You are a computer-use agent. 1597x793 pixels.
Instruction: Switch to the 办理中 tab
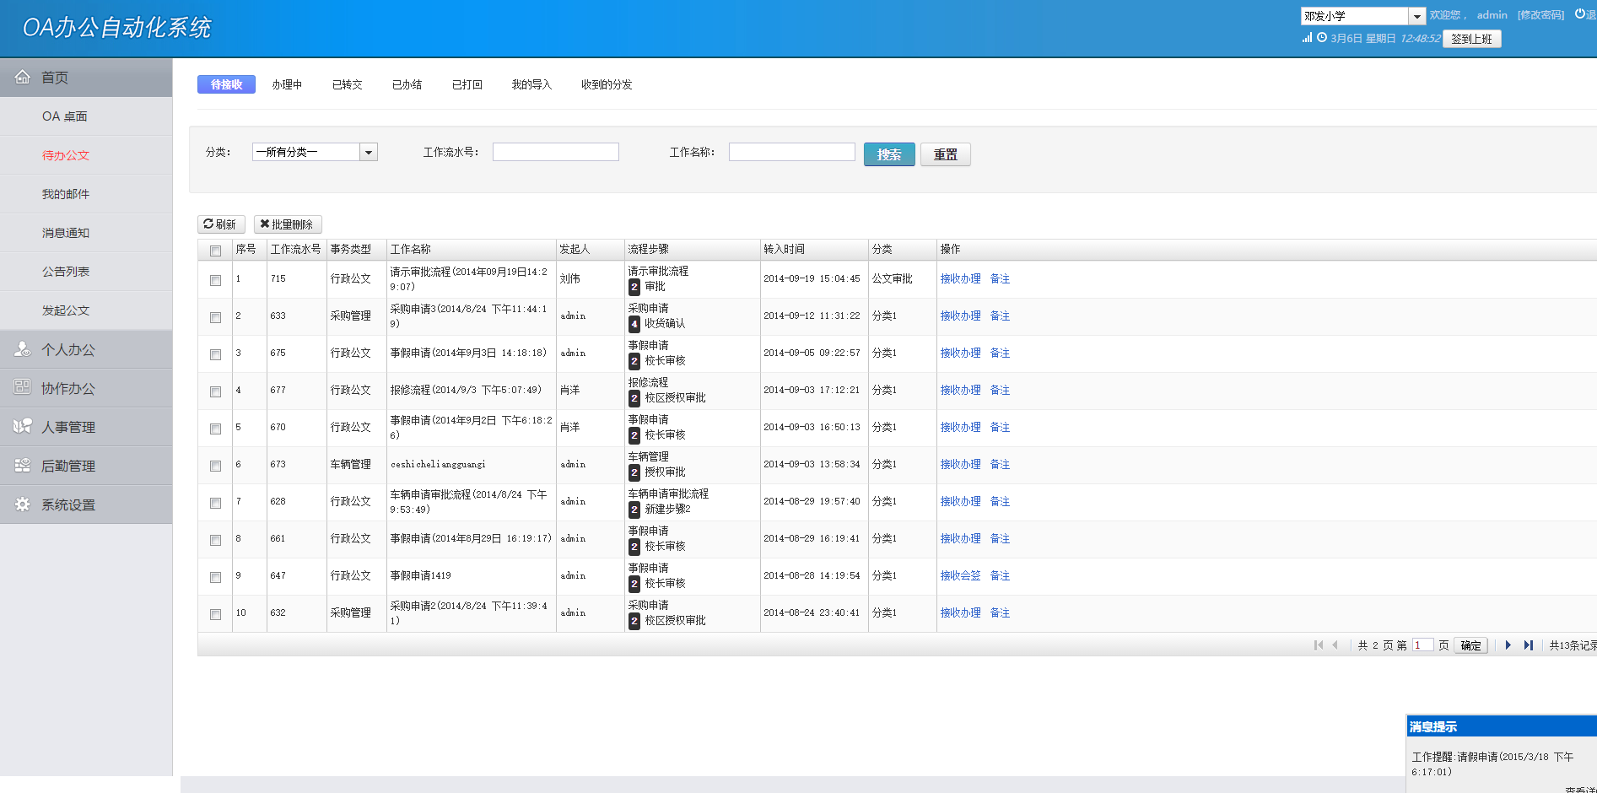coord(287,84)
